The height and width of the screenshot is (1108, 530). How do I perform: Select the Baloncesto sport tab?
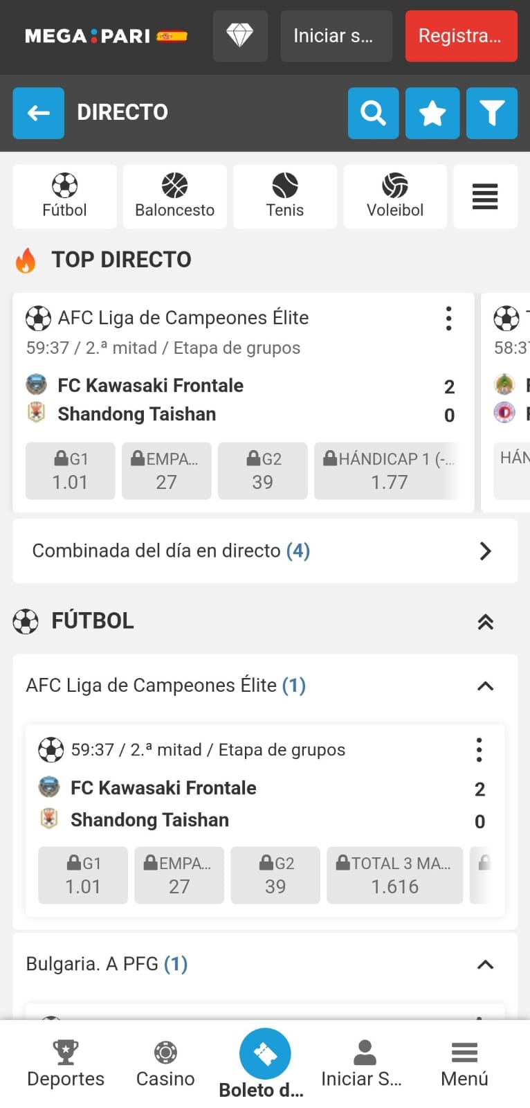point(174,197)
